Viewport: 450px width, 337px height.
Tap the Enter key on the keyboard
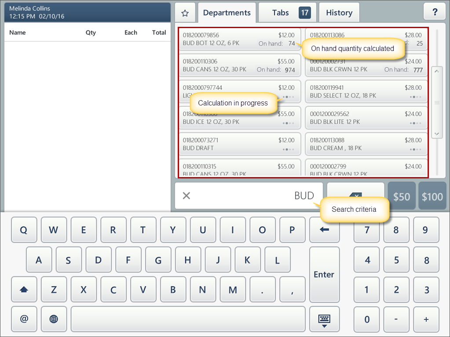(324, 275)
